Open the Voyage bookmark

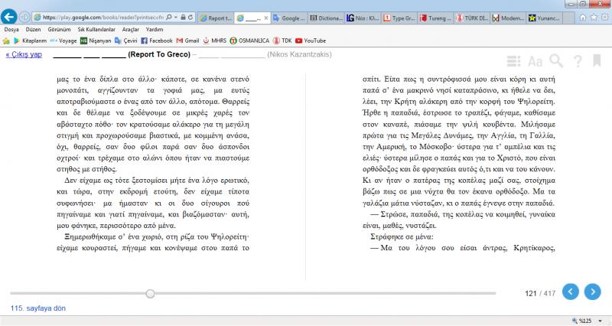[63, 41]
